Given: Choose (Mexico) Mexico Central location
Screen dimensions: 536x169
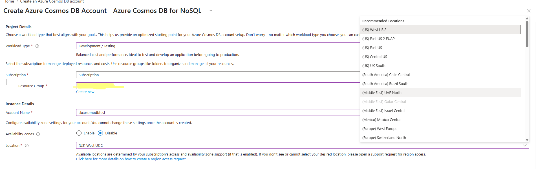Looking at the screenshot, I should point(440,120).
